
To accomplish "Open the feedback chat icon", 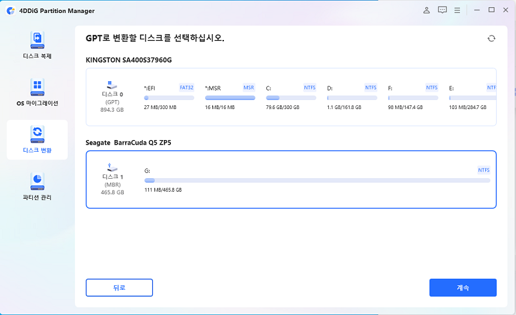I will click(x=442, y=10).
